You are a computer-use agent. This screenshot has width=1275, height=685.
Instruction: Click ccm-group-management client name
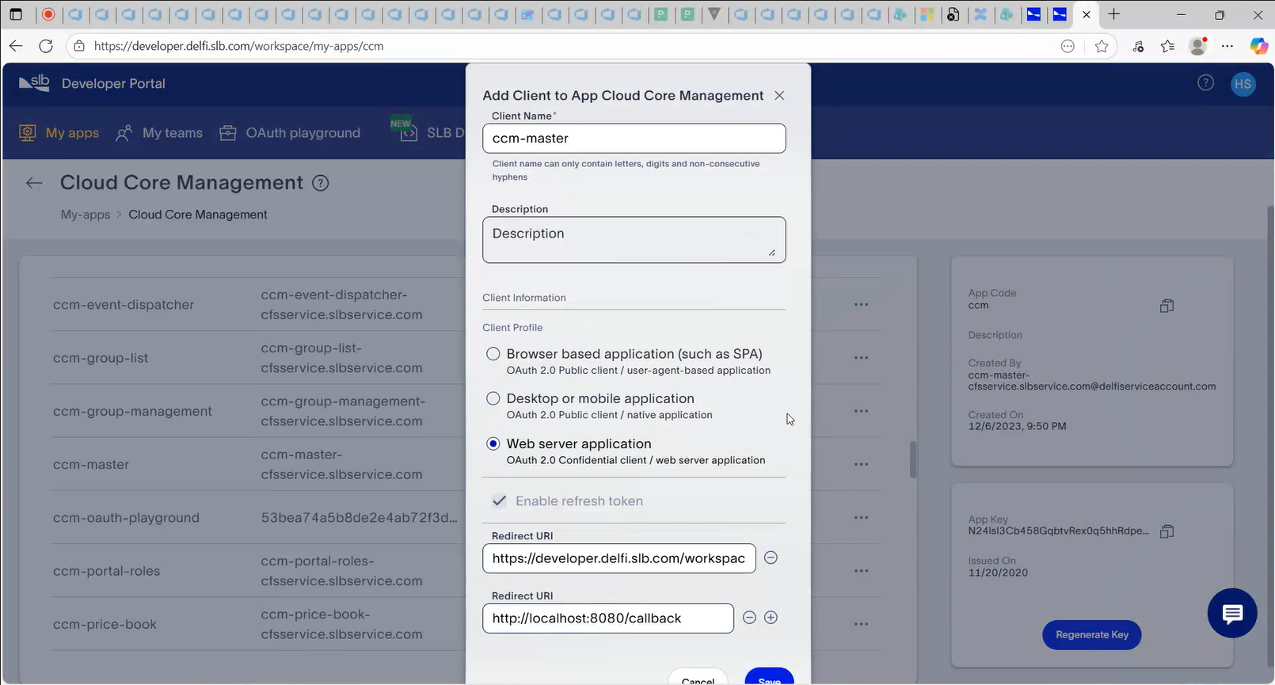point(132,411)
